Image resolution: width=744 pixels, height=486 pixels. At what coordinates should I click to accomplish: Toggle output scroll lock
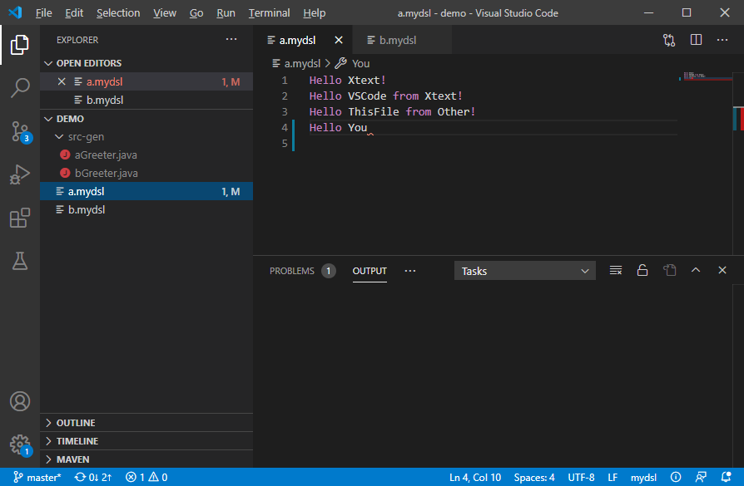click(642, 270)
